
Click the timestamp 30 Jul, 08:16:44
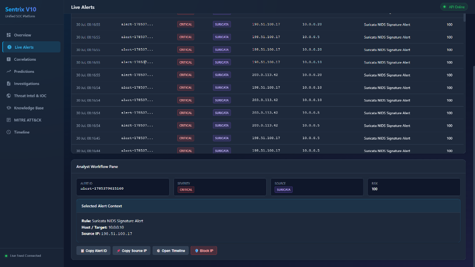coord(88,151)
